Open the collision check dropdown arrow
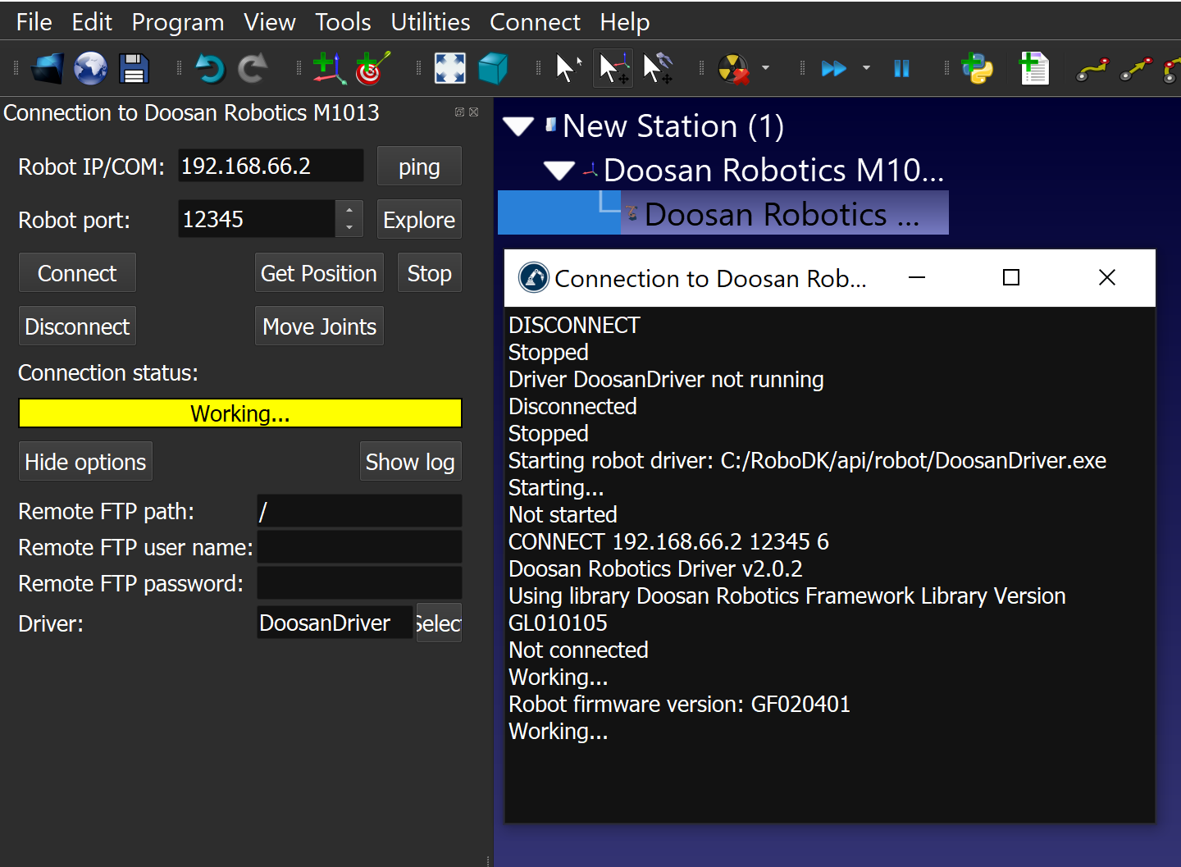The width and height of the screenshot is (1181, 867). (765, 68)
